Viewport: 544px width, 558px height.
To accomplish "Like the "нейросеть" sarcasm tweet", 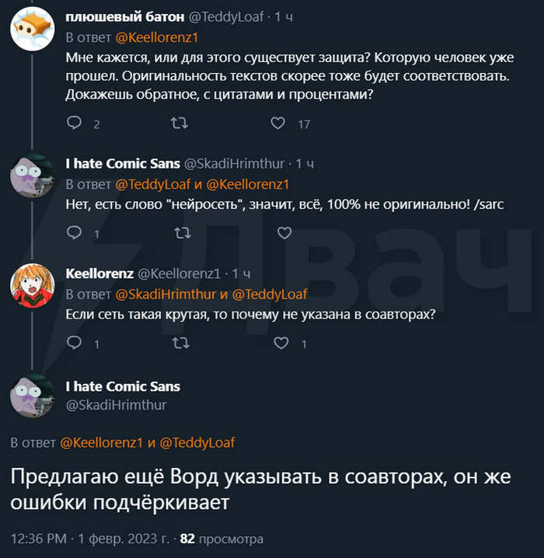I will (x=284, y=232).
